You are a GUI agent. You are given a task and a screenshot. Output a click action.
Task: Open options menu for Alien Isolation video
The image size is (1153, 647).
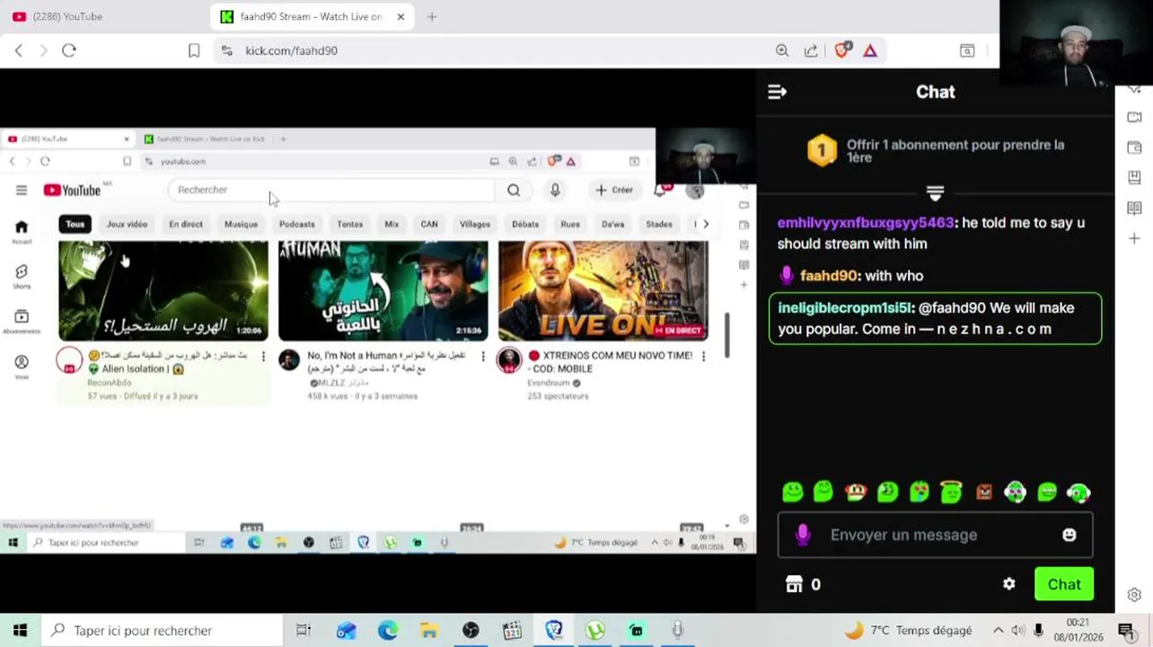pyautogui.click(x=263, y=357)
